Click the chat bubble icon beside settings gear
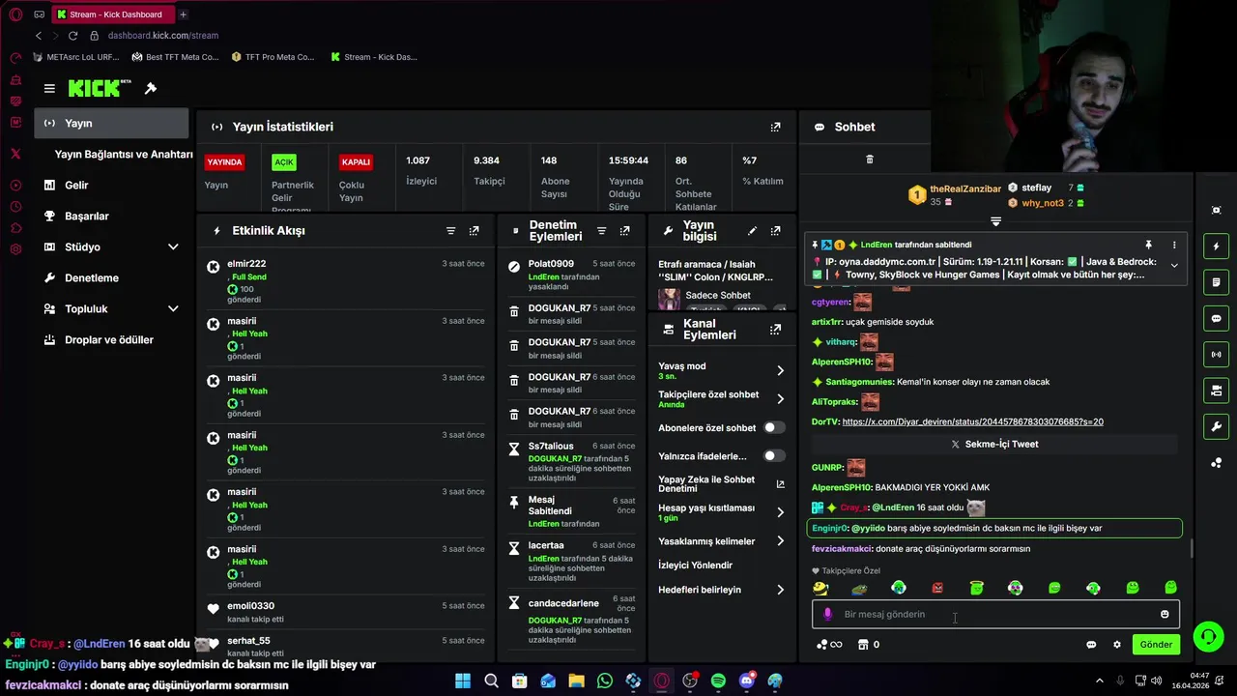Screen dimensions: 1237x696 pos(1091,645)
